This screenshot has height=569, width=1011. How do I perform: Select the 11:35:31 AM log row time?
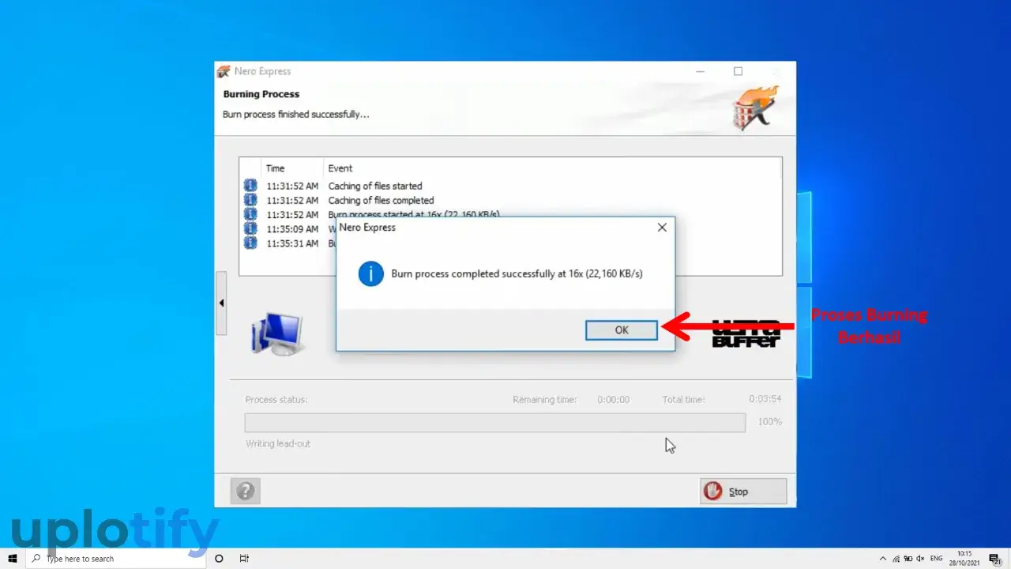(x=292, y=244)
